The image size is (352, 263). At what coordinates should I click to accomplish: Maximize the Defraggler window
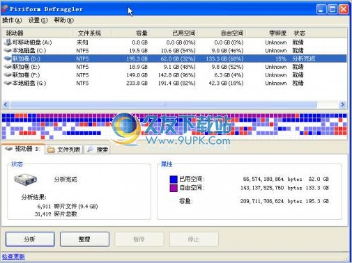tap(332, 9)
